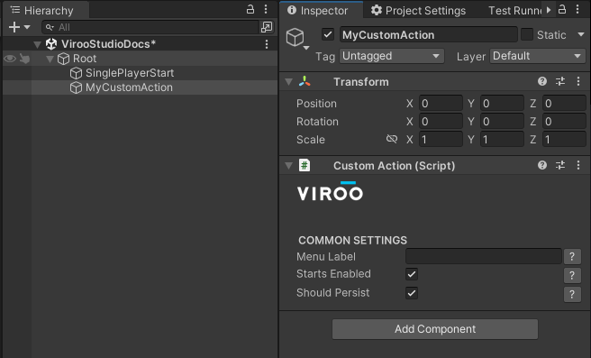Click the Add Component button

(435, 329)
